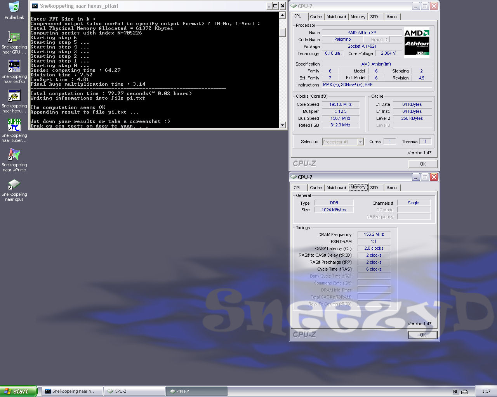Click the NL language indicator in the tray
497x397 pixels.
pyautogui.click(x=455, y=392)
